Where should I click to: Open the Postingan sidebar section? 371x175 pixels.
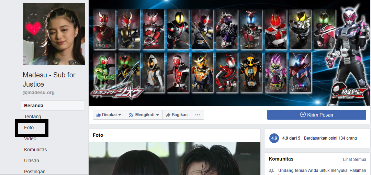click(x=35, y=172)
